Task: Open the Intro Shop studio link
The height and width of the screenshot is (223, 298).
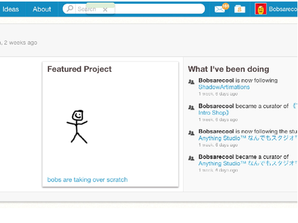Action: coord(214,113)
